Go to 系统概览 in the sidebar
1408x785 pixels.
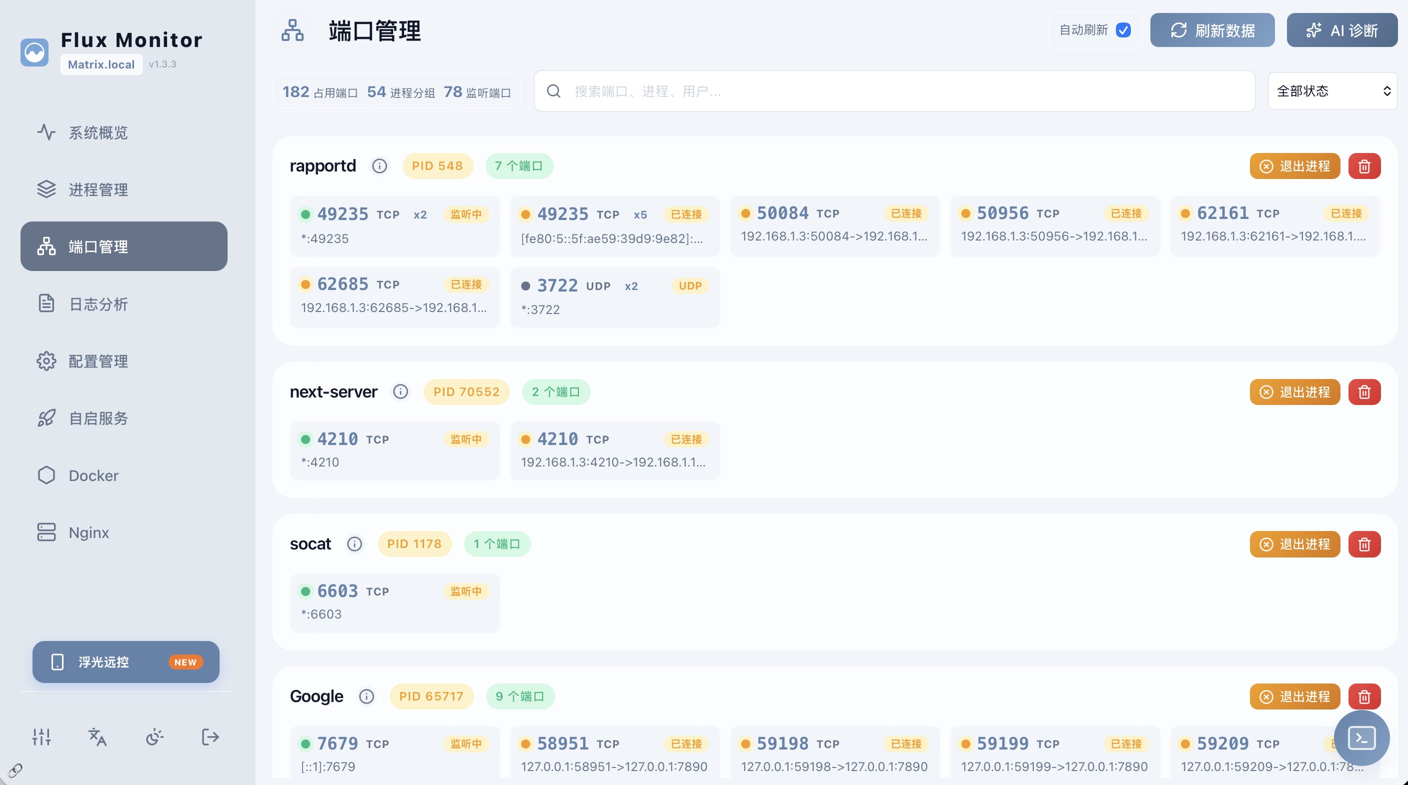[124, 132]
